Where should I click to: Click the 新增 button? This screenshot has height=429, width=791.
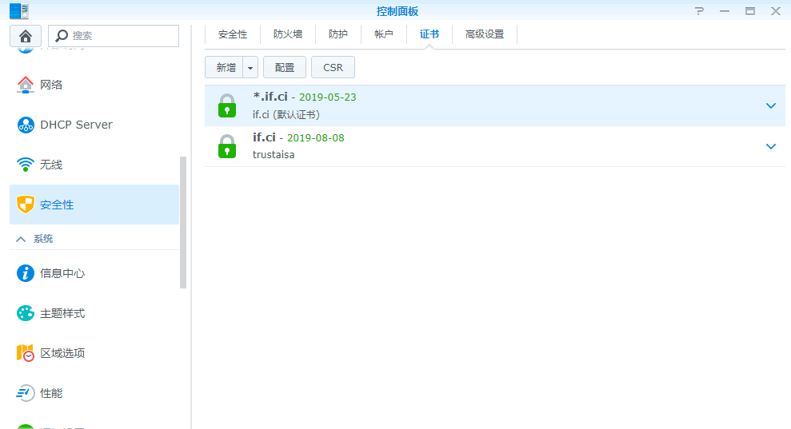pyautogui.click(x=225, y=68)
